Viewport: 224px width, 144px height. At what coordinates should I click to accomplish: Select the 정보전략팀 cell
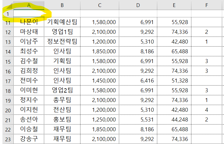point(62,41)
